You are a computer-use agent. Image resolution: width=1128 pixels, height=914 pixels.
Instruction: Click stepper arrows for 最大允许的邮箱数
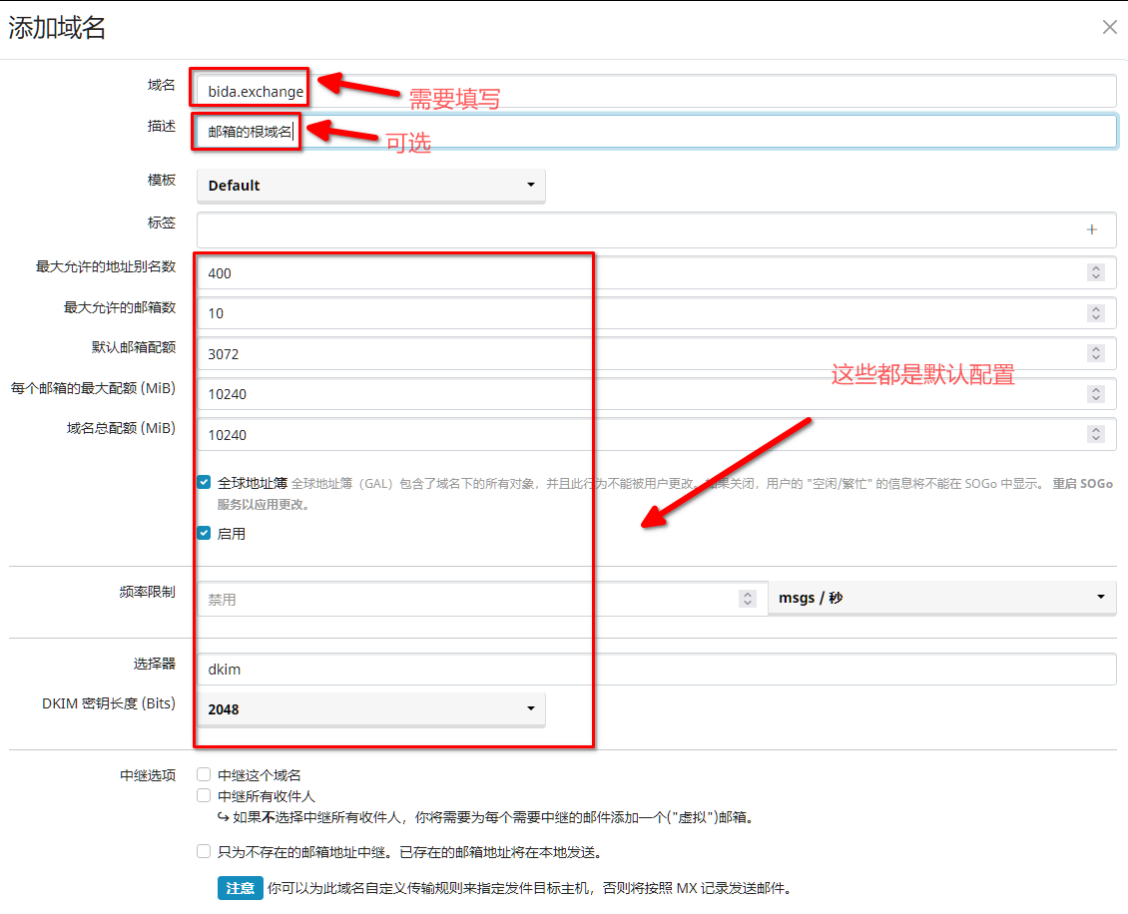point(1096,313)
